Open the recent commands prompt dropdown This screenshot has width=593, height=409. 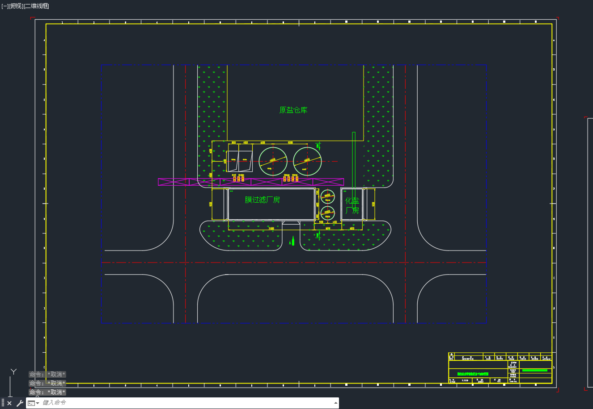tap(34, 403)
